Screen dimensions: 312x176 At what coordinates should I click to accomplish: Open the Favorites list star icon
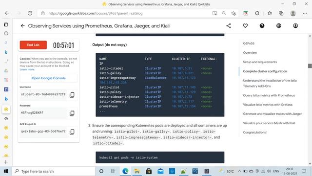270,13
